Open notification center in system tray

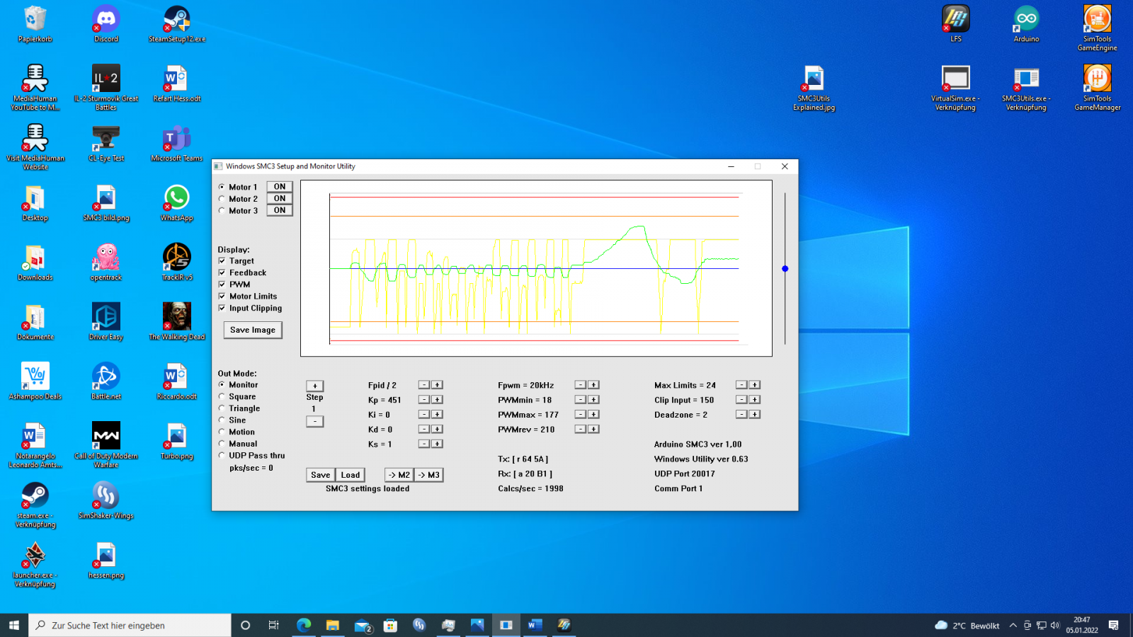[x=1114, y=625]
